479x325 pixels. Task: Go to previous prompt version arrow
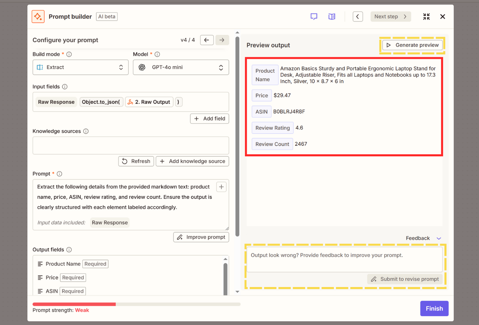tap(207, 40)
